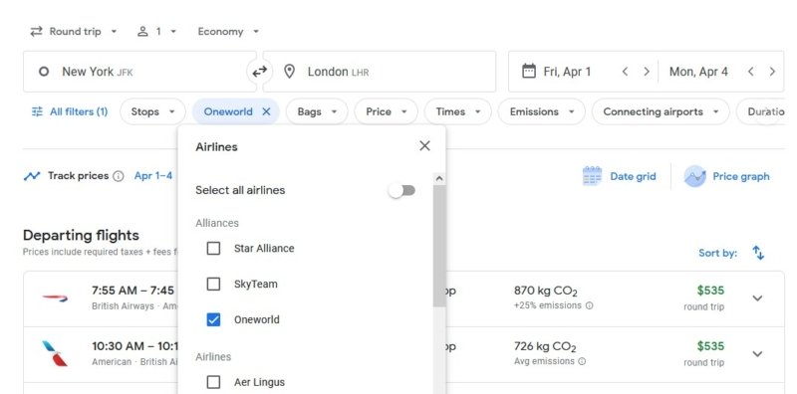The width and height of the screenshot is (797, 394).
Task: Swap origin and destination airports
Action: (259, 72)
